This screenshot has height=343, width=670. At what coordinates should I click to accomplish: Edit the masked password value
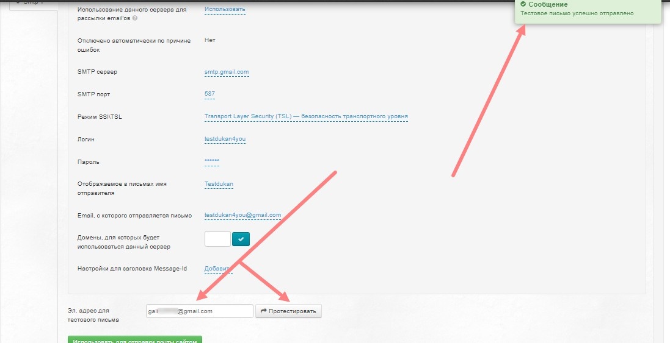[x=212, y=161]
